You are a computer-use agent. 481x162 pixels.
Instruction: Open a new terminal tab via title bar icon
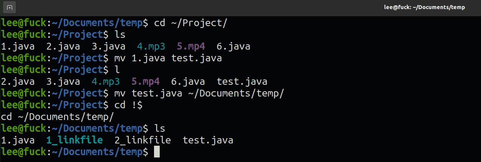9,7
